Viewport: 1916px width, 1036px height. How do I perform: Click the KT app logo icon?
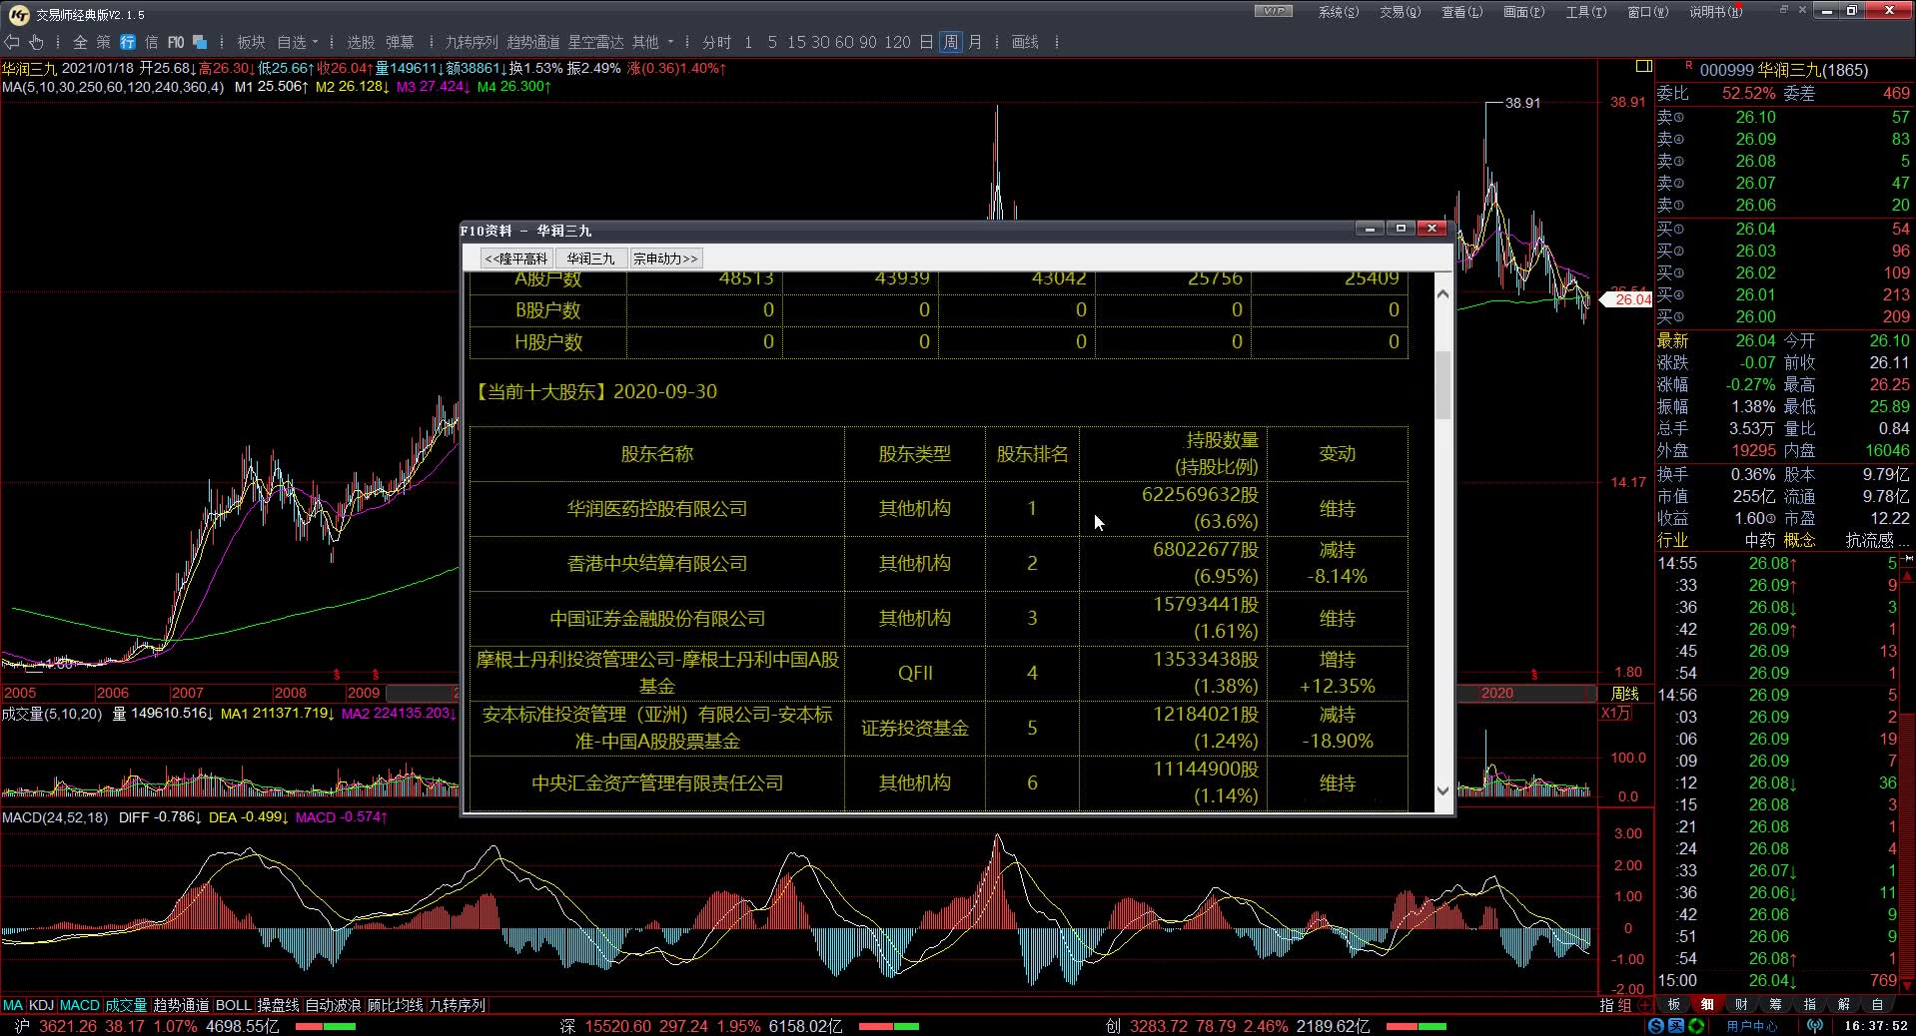tap(18, 14)
